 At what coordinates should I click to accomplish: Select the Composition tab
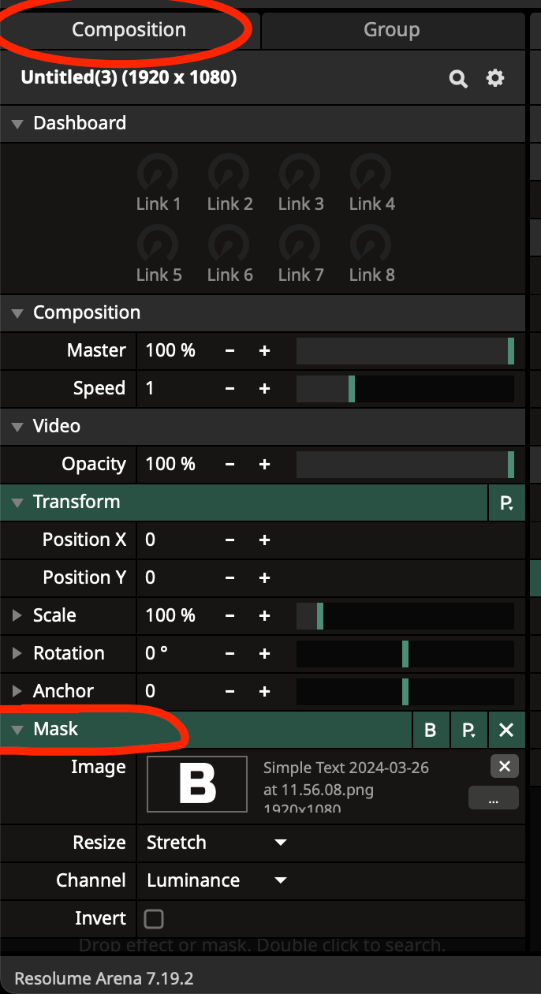129,30
